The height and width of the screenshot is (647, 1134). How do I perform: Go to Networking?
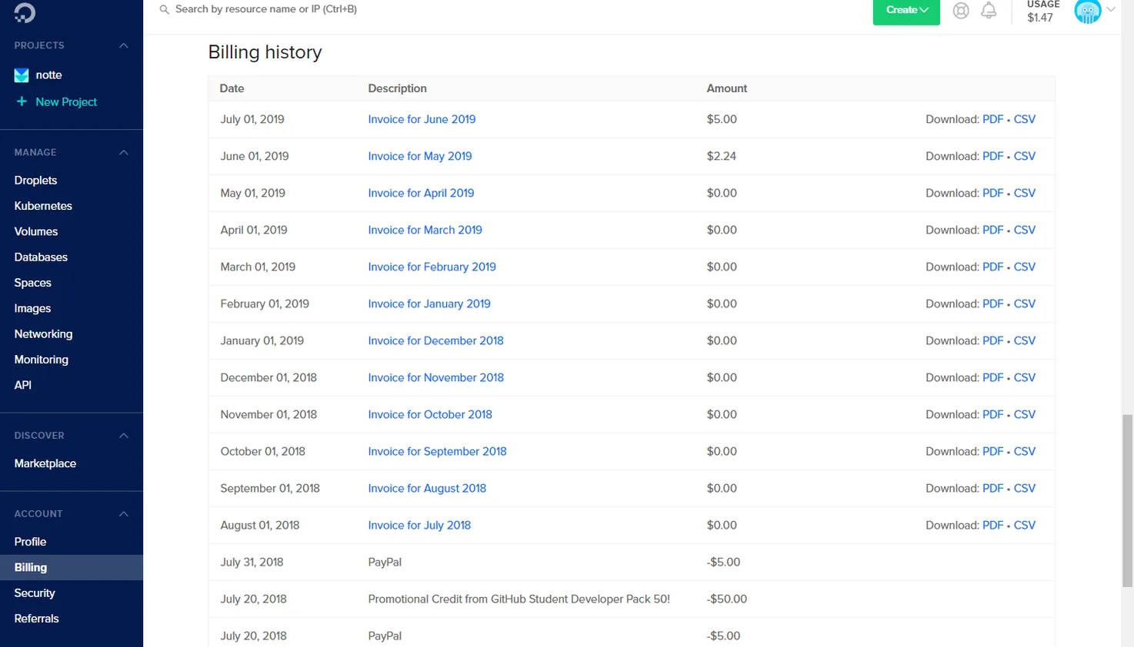(43, 334)
